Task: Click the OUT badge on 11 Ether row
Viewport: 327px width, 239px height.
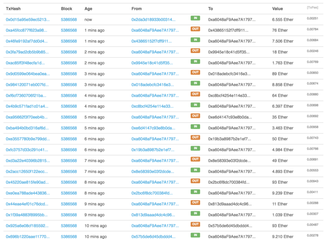Action: 195,202
